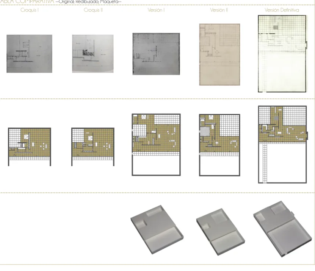Select the Croquis I redrawn floor plan

tap(30, 147)
